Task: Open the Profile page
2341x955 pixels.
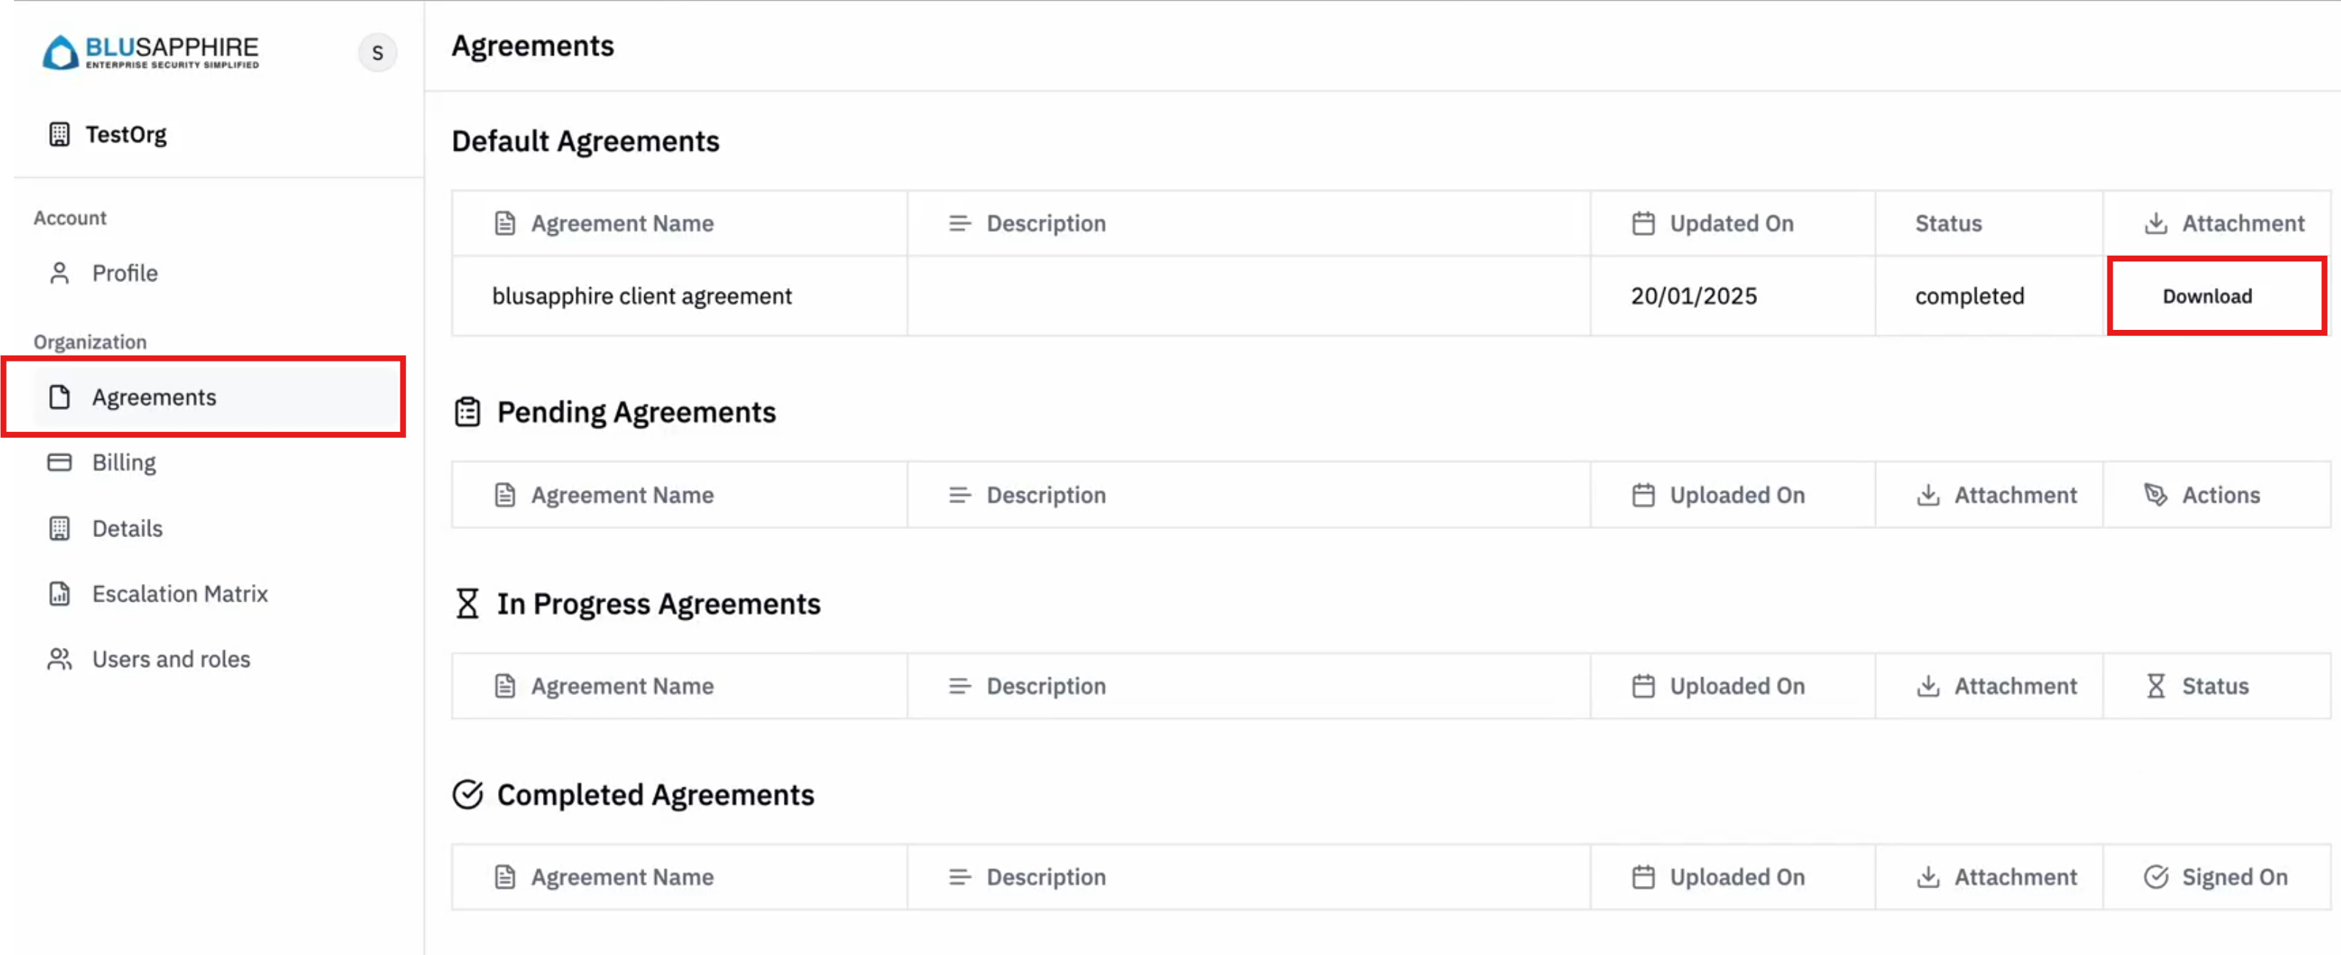Action: pos(124,273)
